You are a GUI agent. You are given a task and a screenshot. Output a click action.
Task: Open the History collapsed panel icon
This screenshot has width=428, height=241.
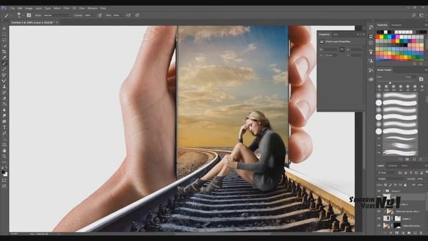coord(370,27)
